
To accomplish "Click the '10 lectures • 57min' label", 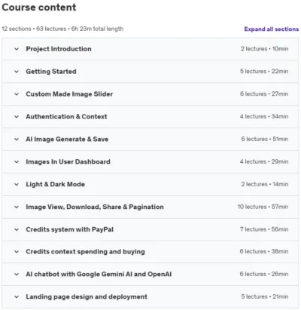I will click(x=263, y=207).
